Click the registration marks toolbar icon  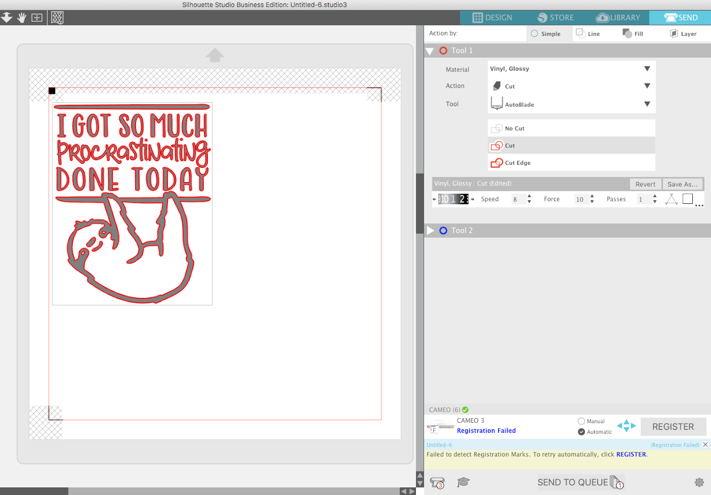tap(57, 18)
